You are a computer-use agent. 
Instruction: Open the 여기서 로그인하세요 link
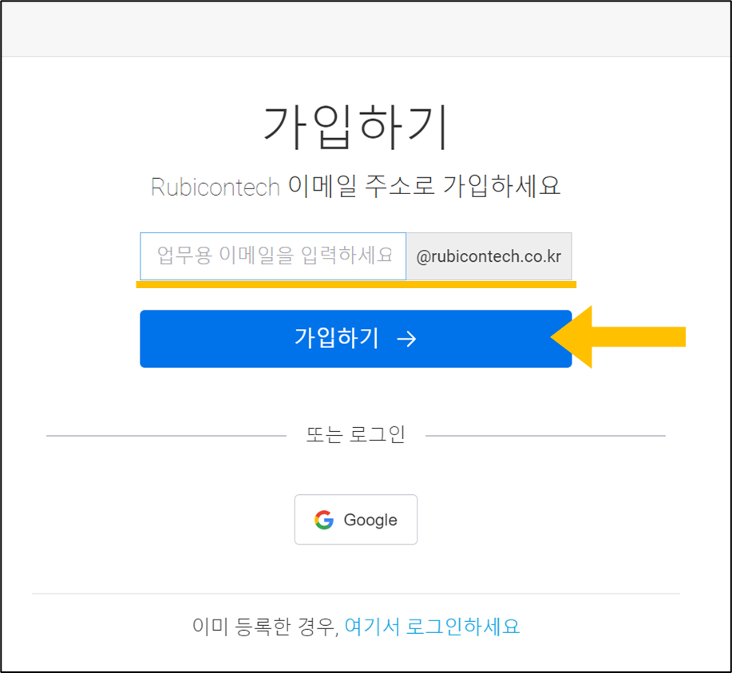point(432,626)
